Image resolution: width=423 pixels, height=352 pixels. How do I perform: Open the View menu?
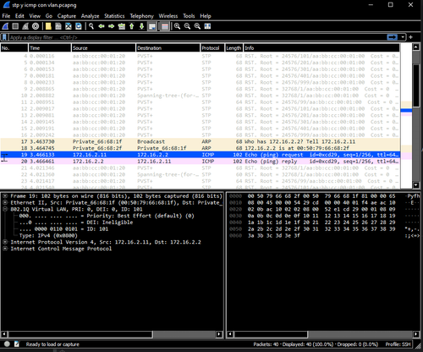(x=35, y=16)
